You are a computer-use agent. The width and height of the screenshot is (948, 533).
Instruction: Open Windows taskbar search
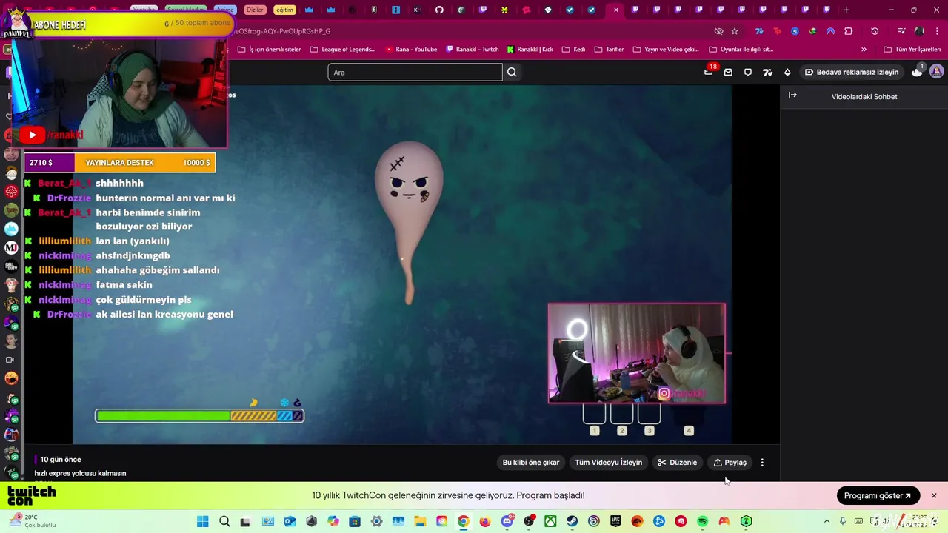tap(224, 521)
